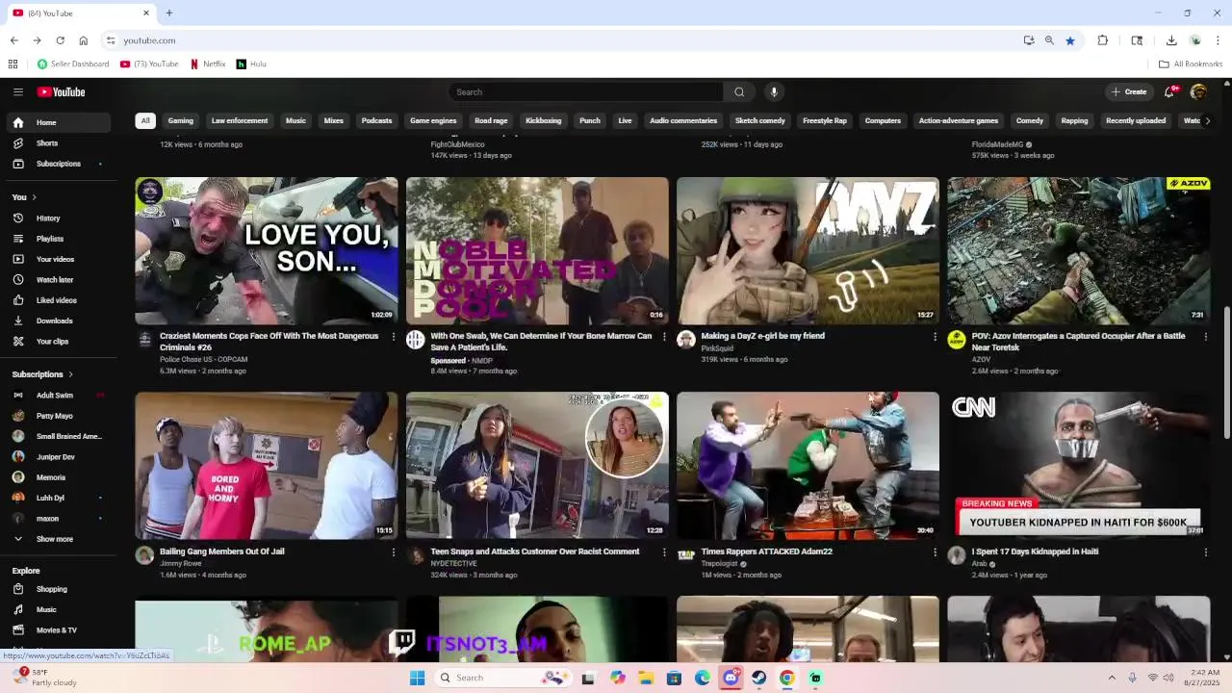Open the Home sidebar item

tap(58, 122)
